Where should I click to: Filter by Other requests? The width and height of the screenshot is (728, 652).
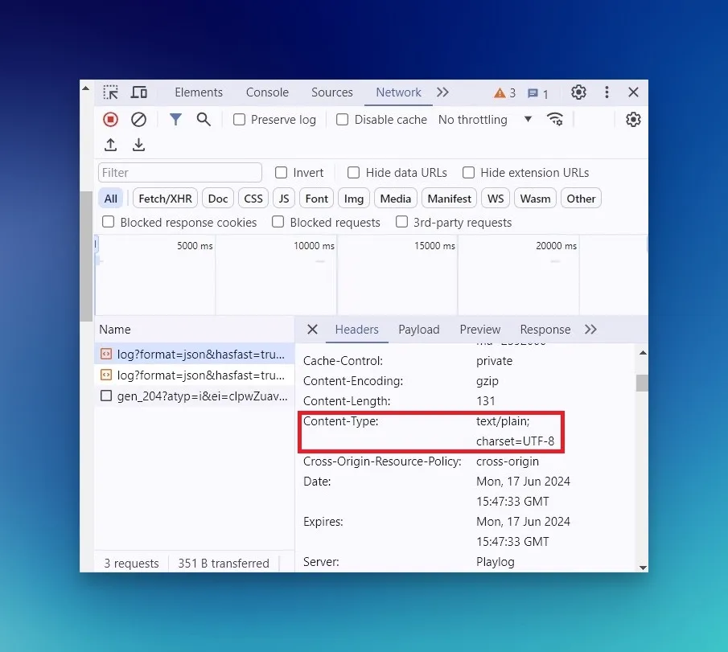tap(581, 199)
